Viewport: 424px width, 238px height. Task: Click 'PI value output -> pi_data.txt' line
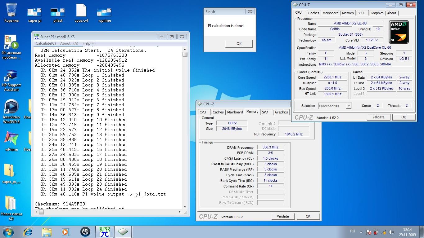103,194
